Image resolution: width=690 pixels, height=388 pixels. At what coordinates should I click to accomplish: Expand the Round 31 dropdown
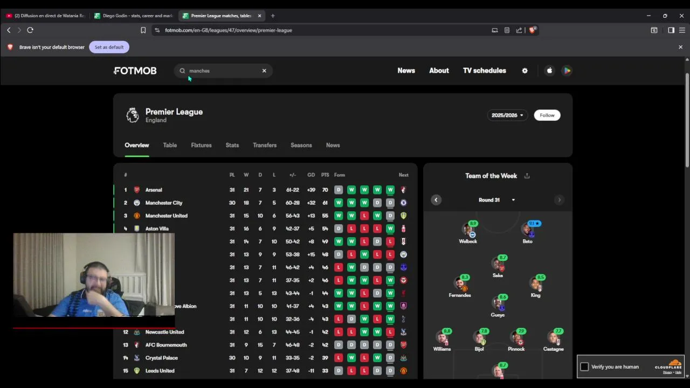click(x=496, y=200)
